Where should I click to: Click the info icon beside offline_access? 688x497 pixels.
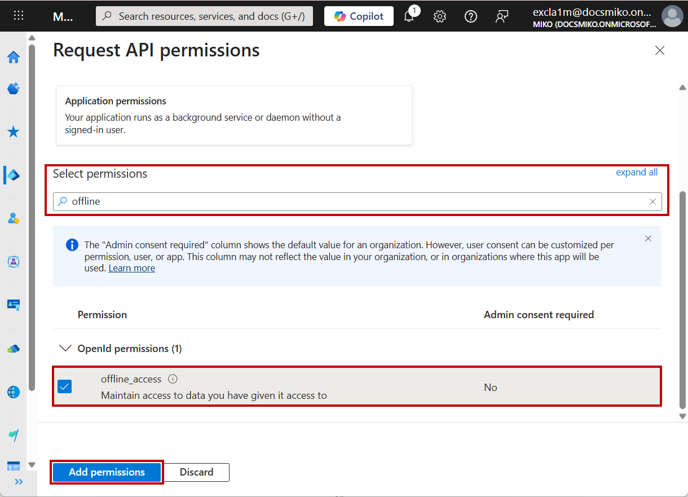coord(173,379)
